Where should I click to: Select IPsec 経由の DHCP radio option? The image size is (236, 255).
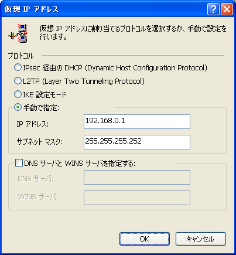pos(18,67)
